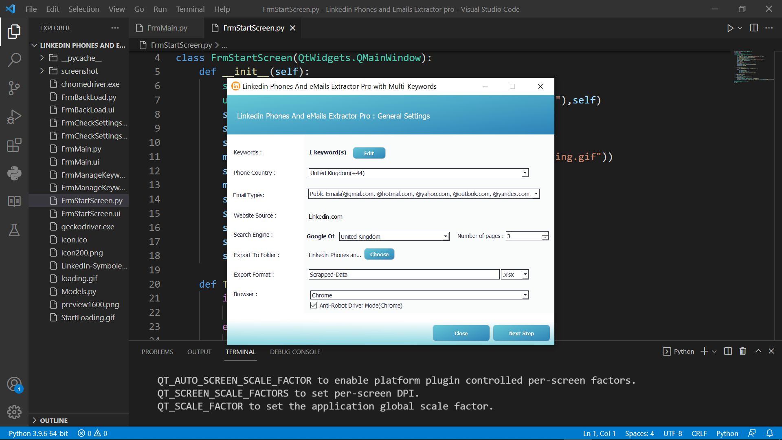Viewport: 782px width, 440px height.
Task: Open Run and Debug view
Action: 14,117
